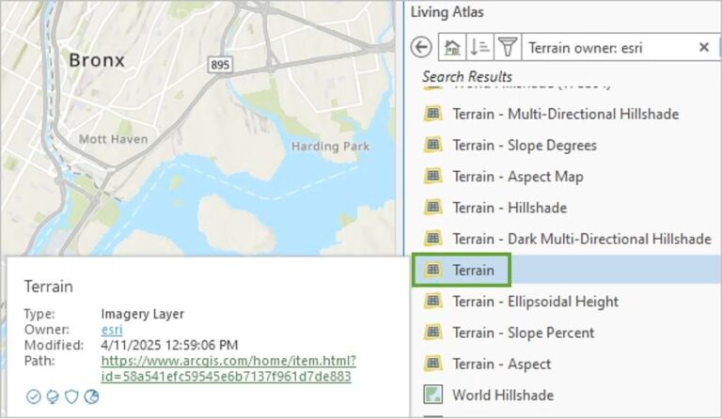Viewport: 722px width, 419px height.
Task: Click the Mott Haven map label
Action: click(113, 139)
